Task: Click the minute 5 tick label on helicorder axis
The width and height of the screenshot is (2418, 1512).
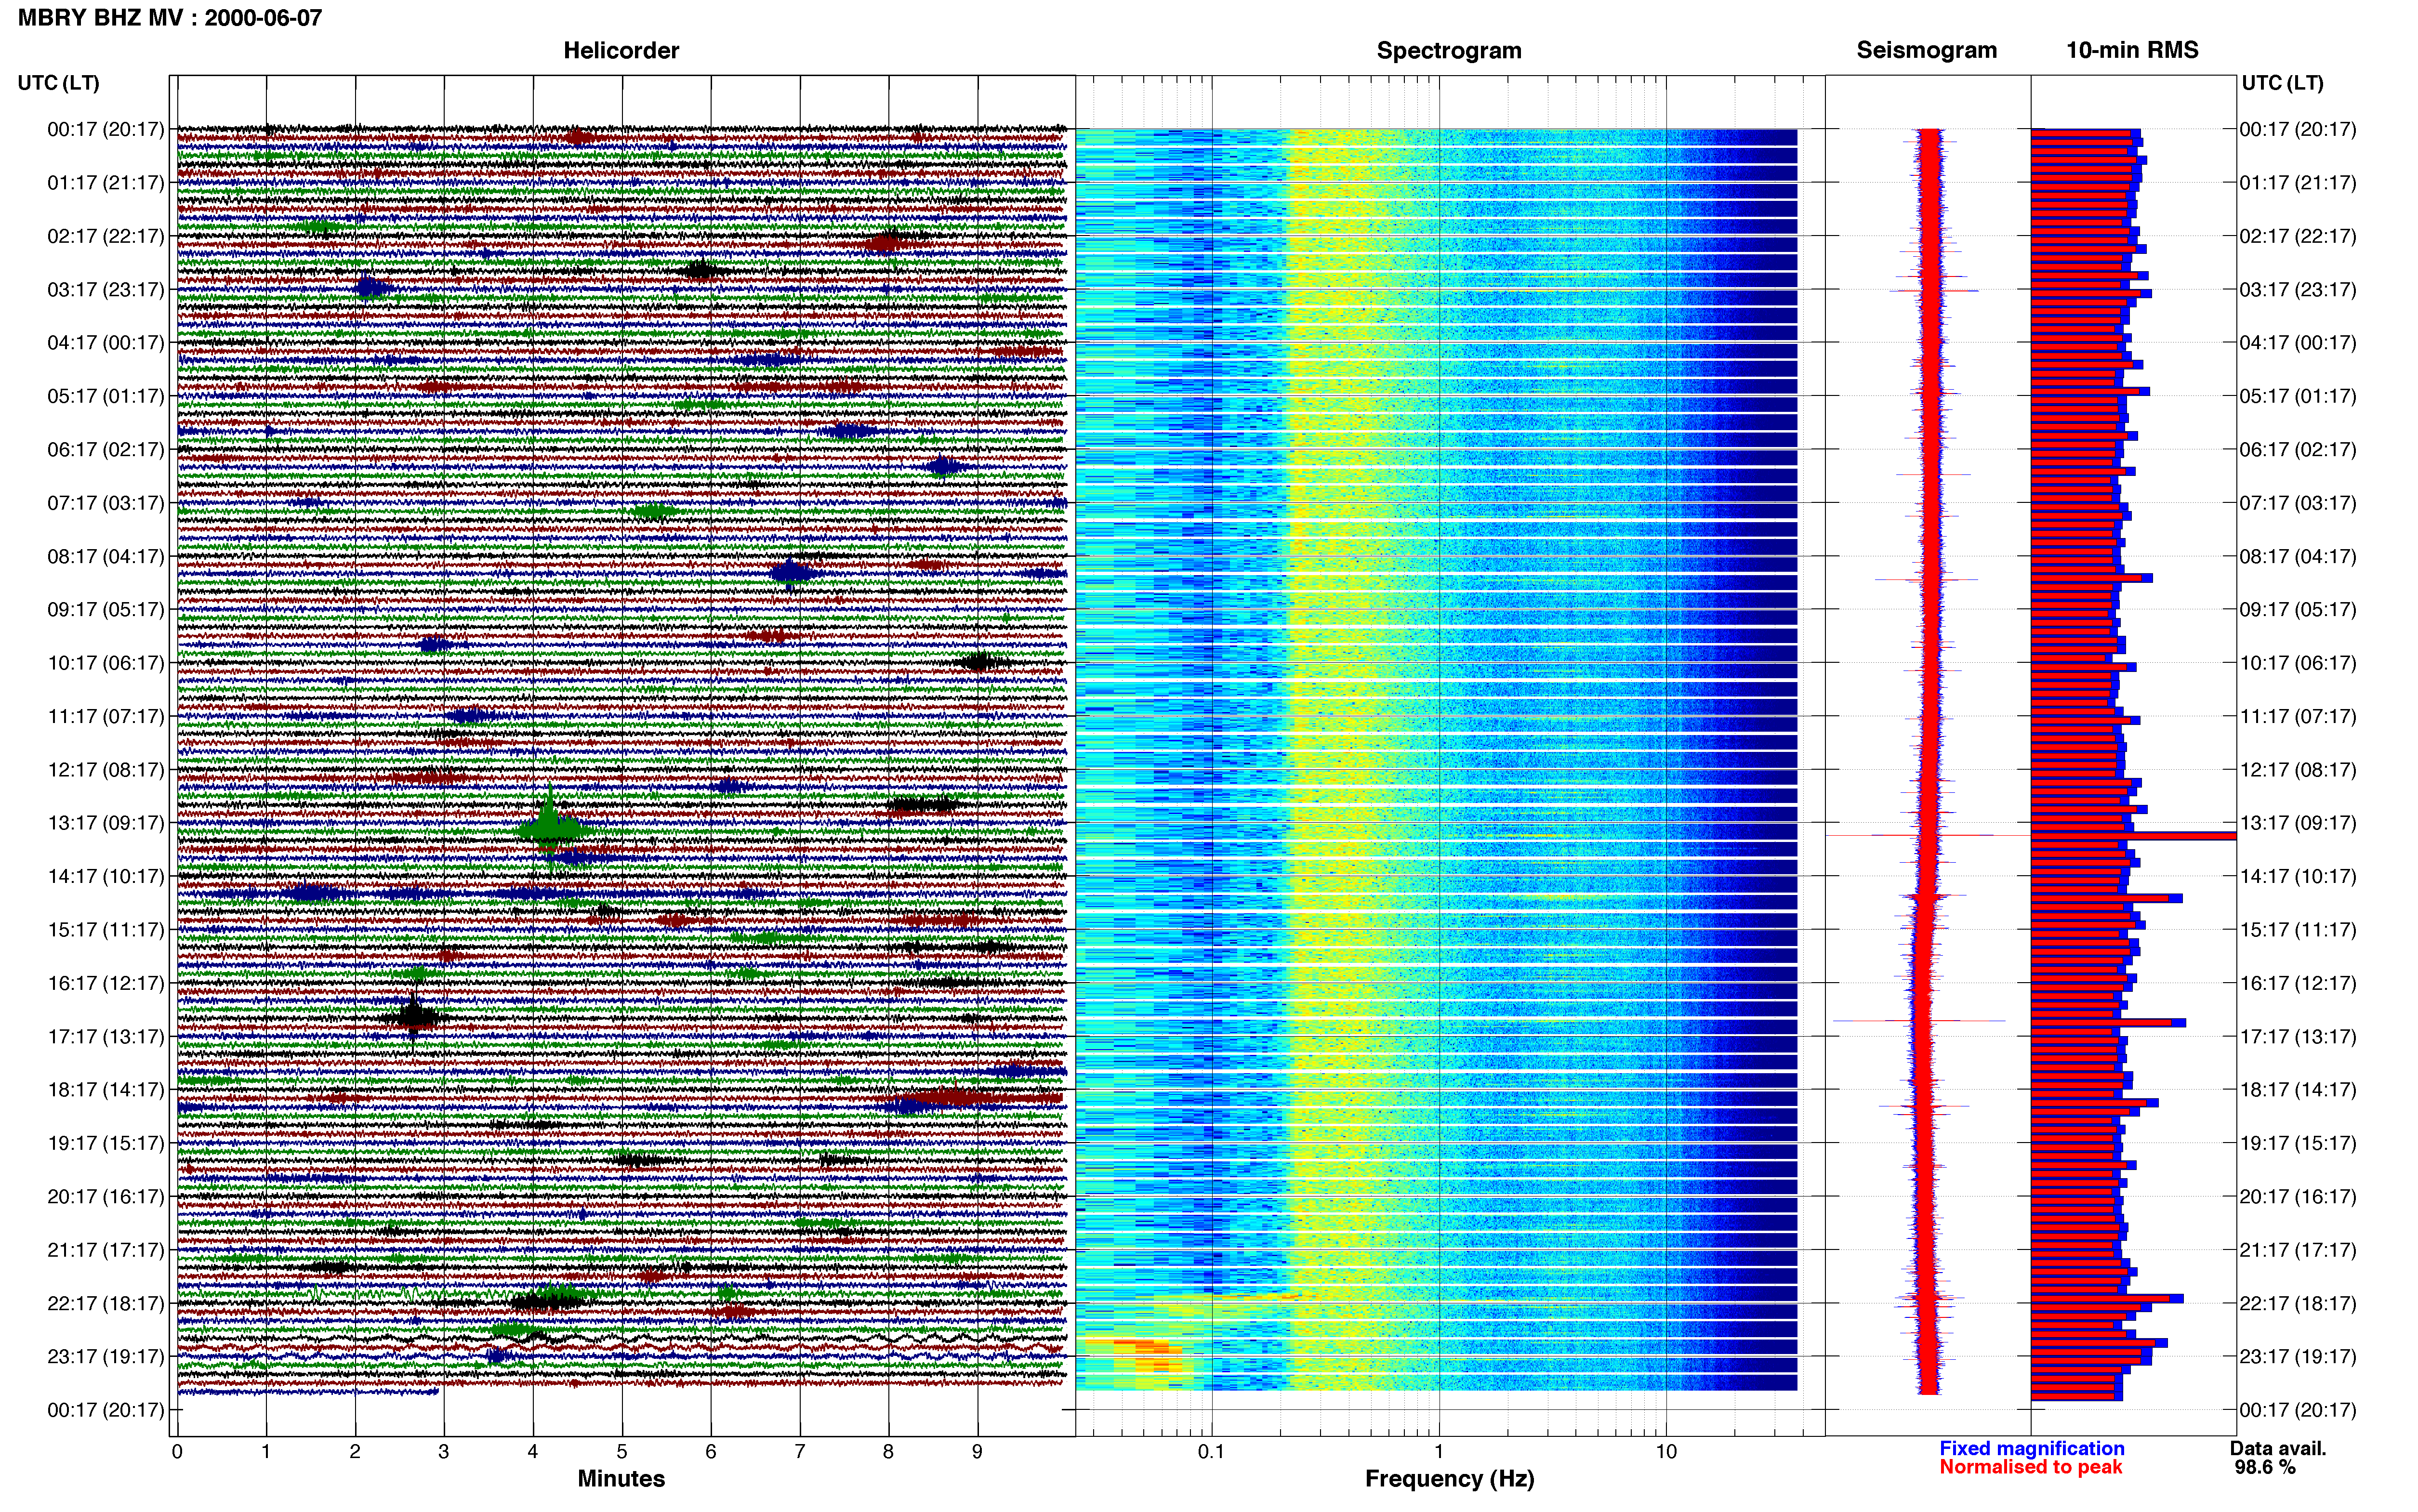Action: 621,1451
